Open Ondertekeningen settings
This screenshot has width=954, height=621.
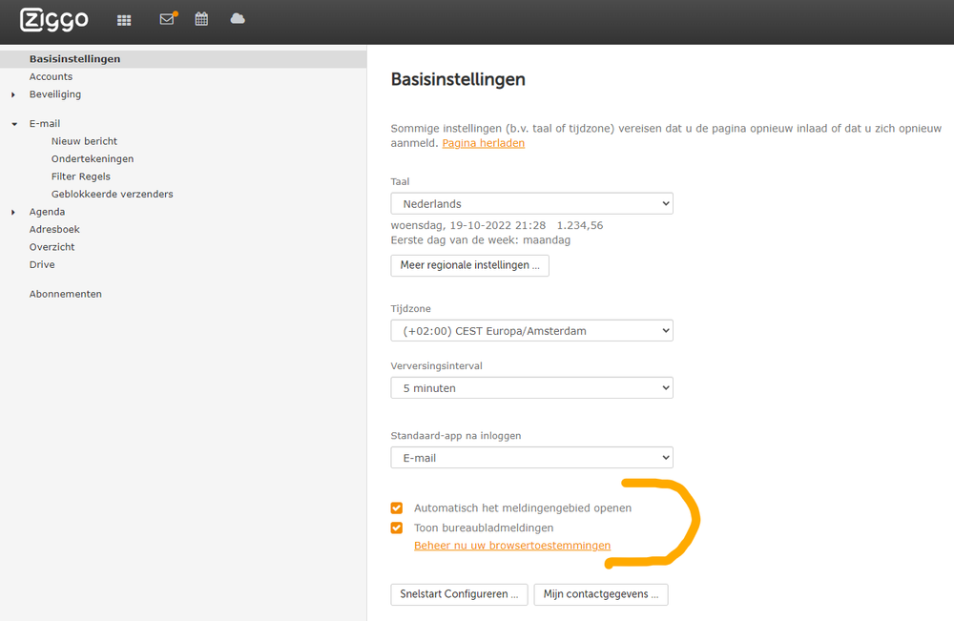pos(93,158)
